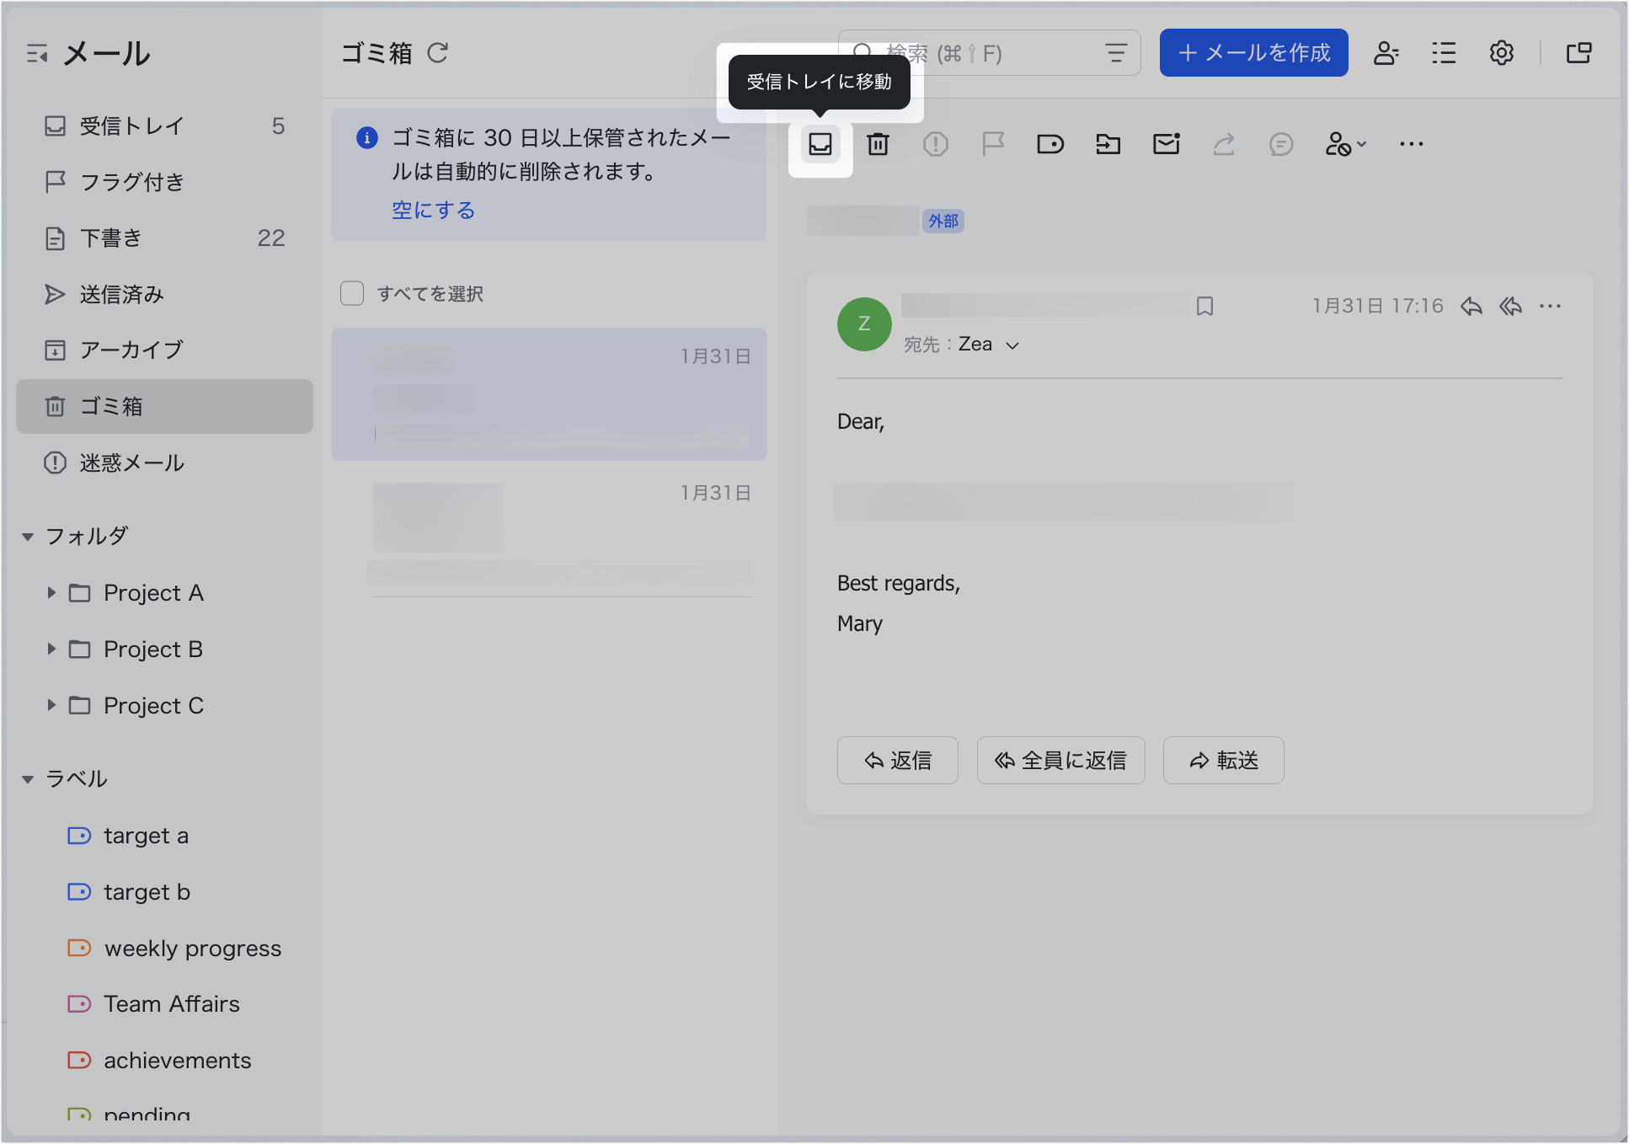Check the すべてを選択 checkbox
Image resolution: width=1629 pixels, height=1144 pixels.
[x=352, y=293]
